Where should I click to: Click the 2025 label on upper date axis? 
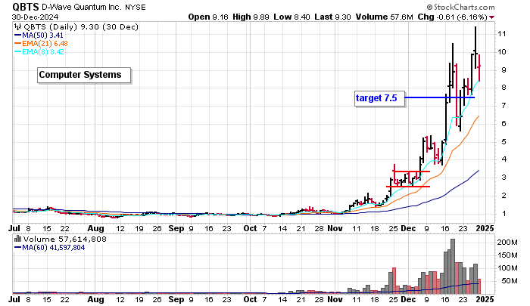click(485, 228)
